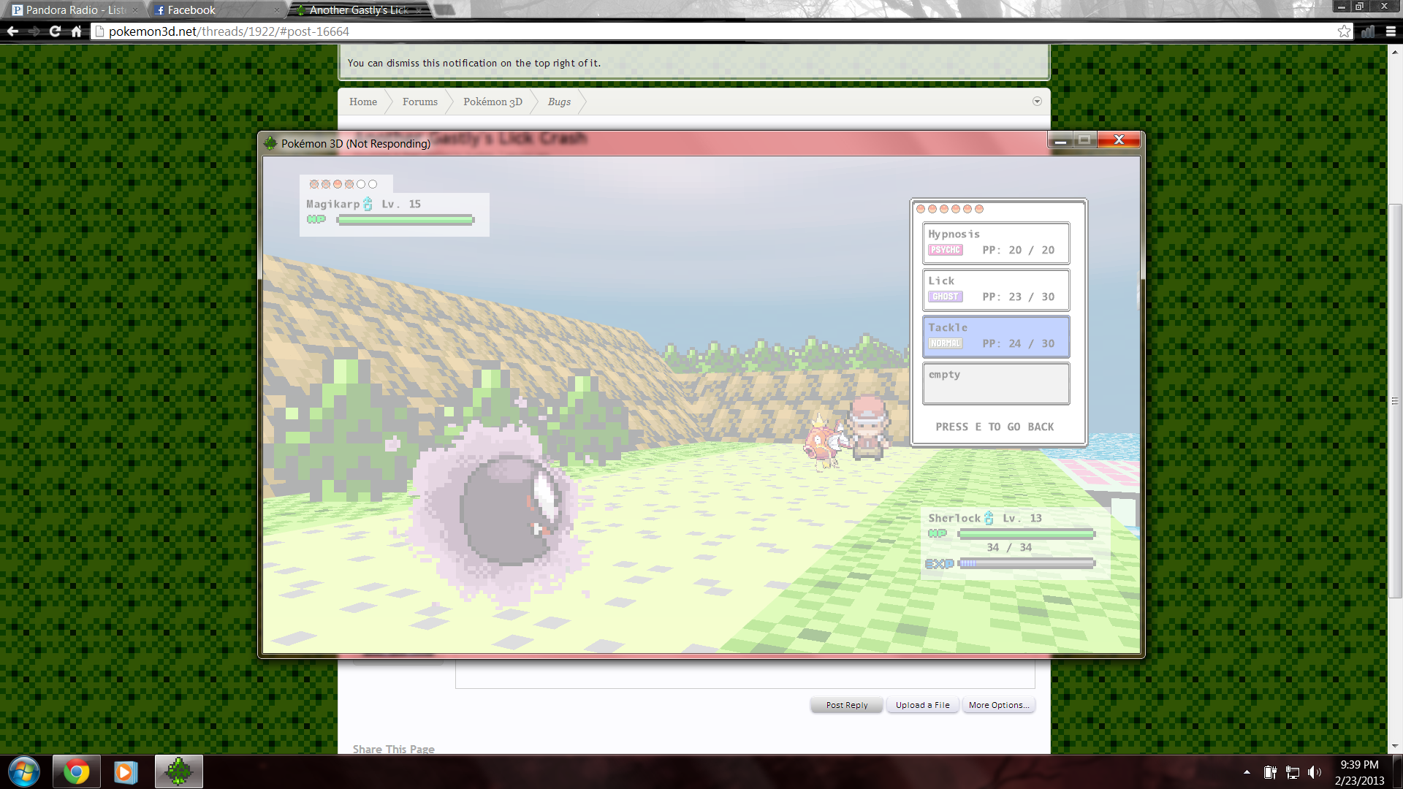Click the Post Reply button
Image resolution: width=1403 pixels, height=789 pixels.
click(x=847, y=705)
